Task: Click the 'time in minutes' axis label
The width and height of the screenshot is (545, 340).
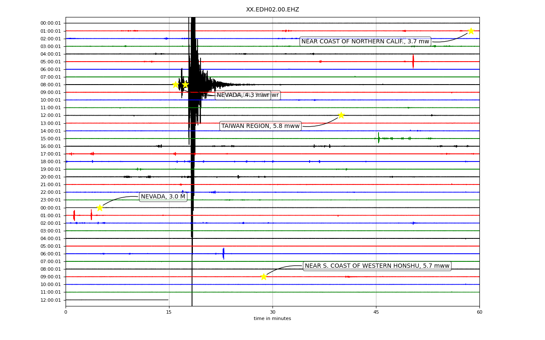Action: coord(272,319)
